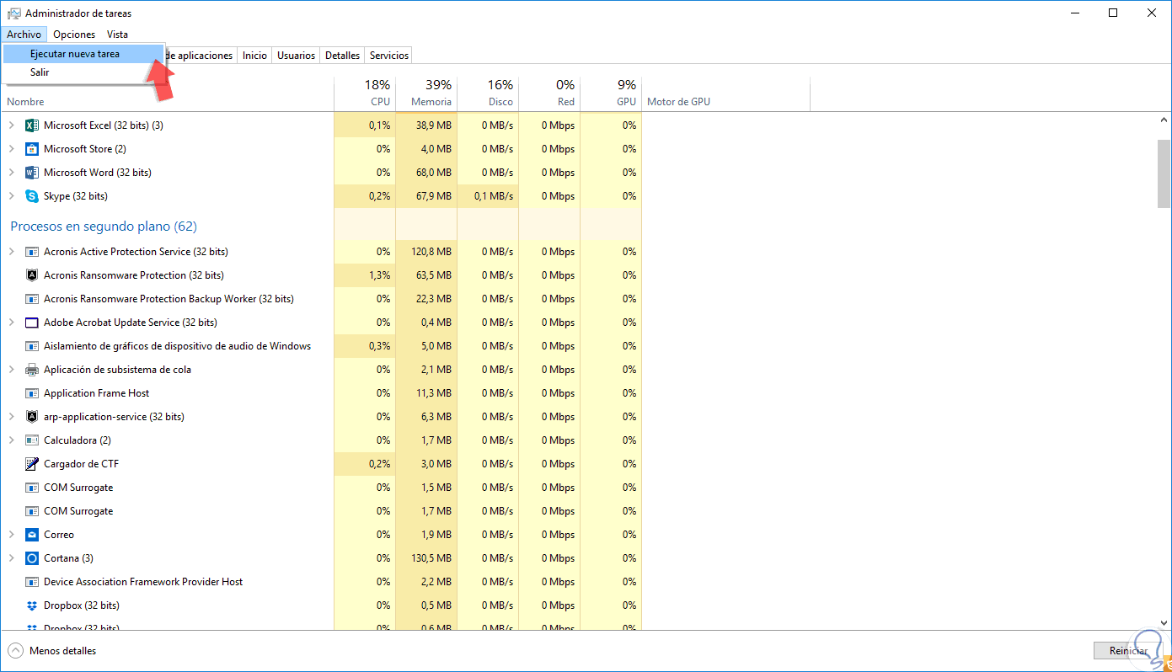
Task: Click the Nombre column header
Action: coord(168,93)
